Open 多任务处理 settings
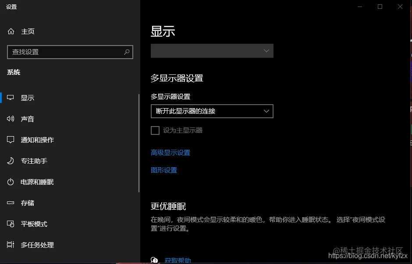Screen dimensions: 412x264 pos(37,245)
